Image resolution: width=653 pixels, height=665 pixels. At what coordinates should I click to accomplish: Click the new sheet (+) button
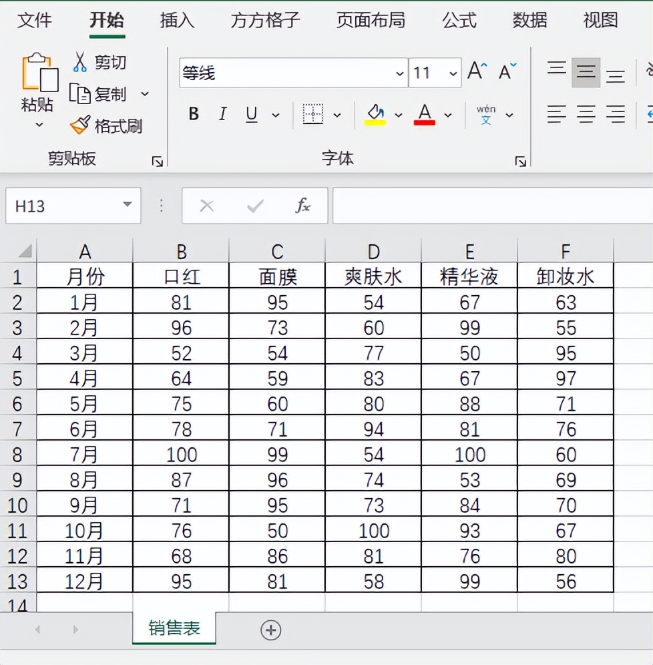[270, 629]
